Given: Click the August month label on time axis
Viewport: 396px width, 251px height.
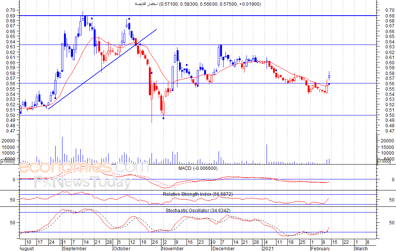Looking at the screenshot, I should coord(27,248).
